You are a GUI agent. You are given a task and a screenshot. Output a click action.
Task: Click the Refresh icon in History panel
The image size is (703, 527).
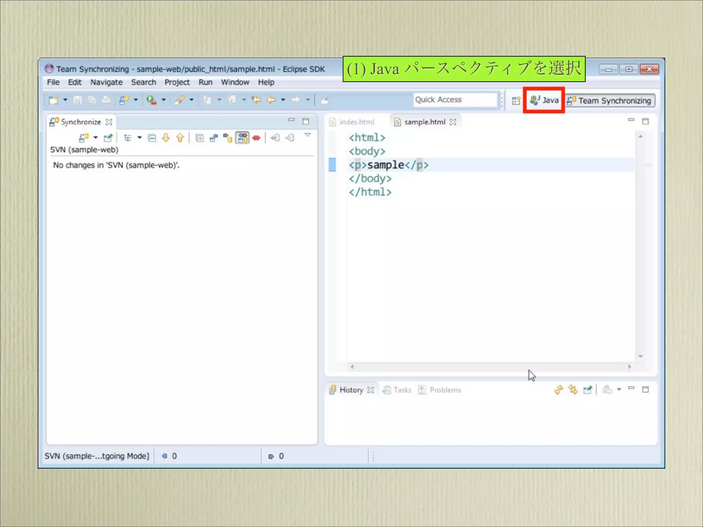coord(558,390)
